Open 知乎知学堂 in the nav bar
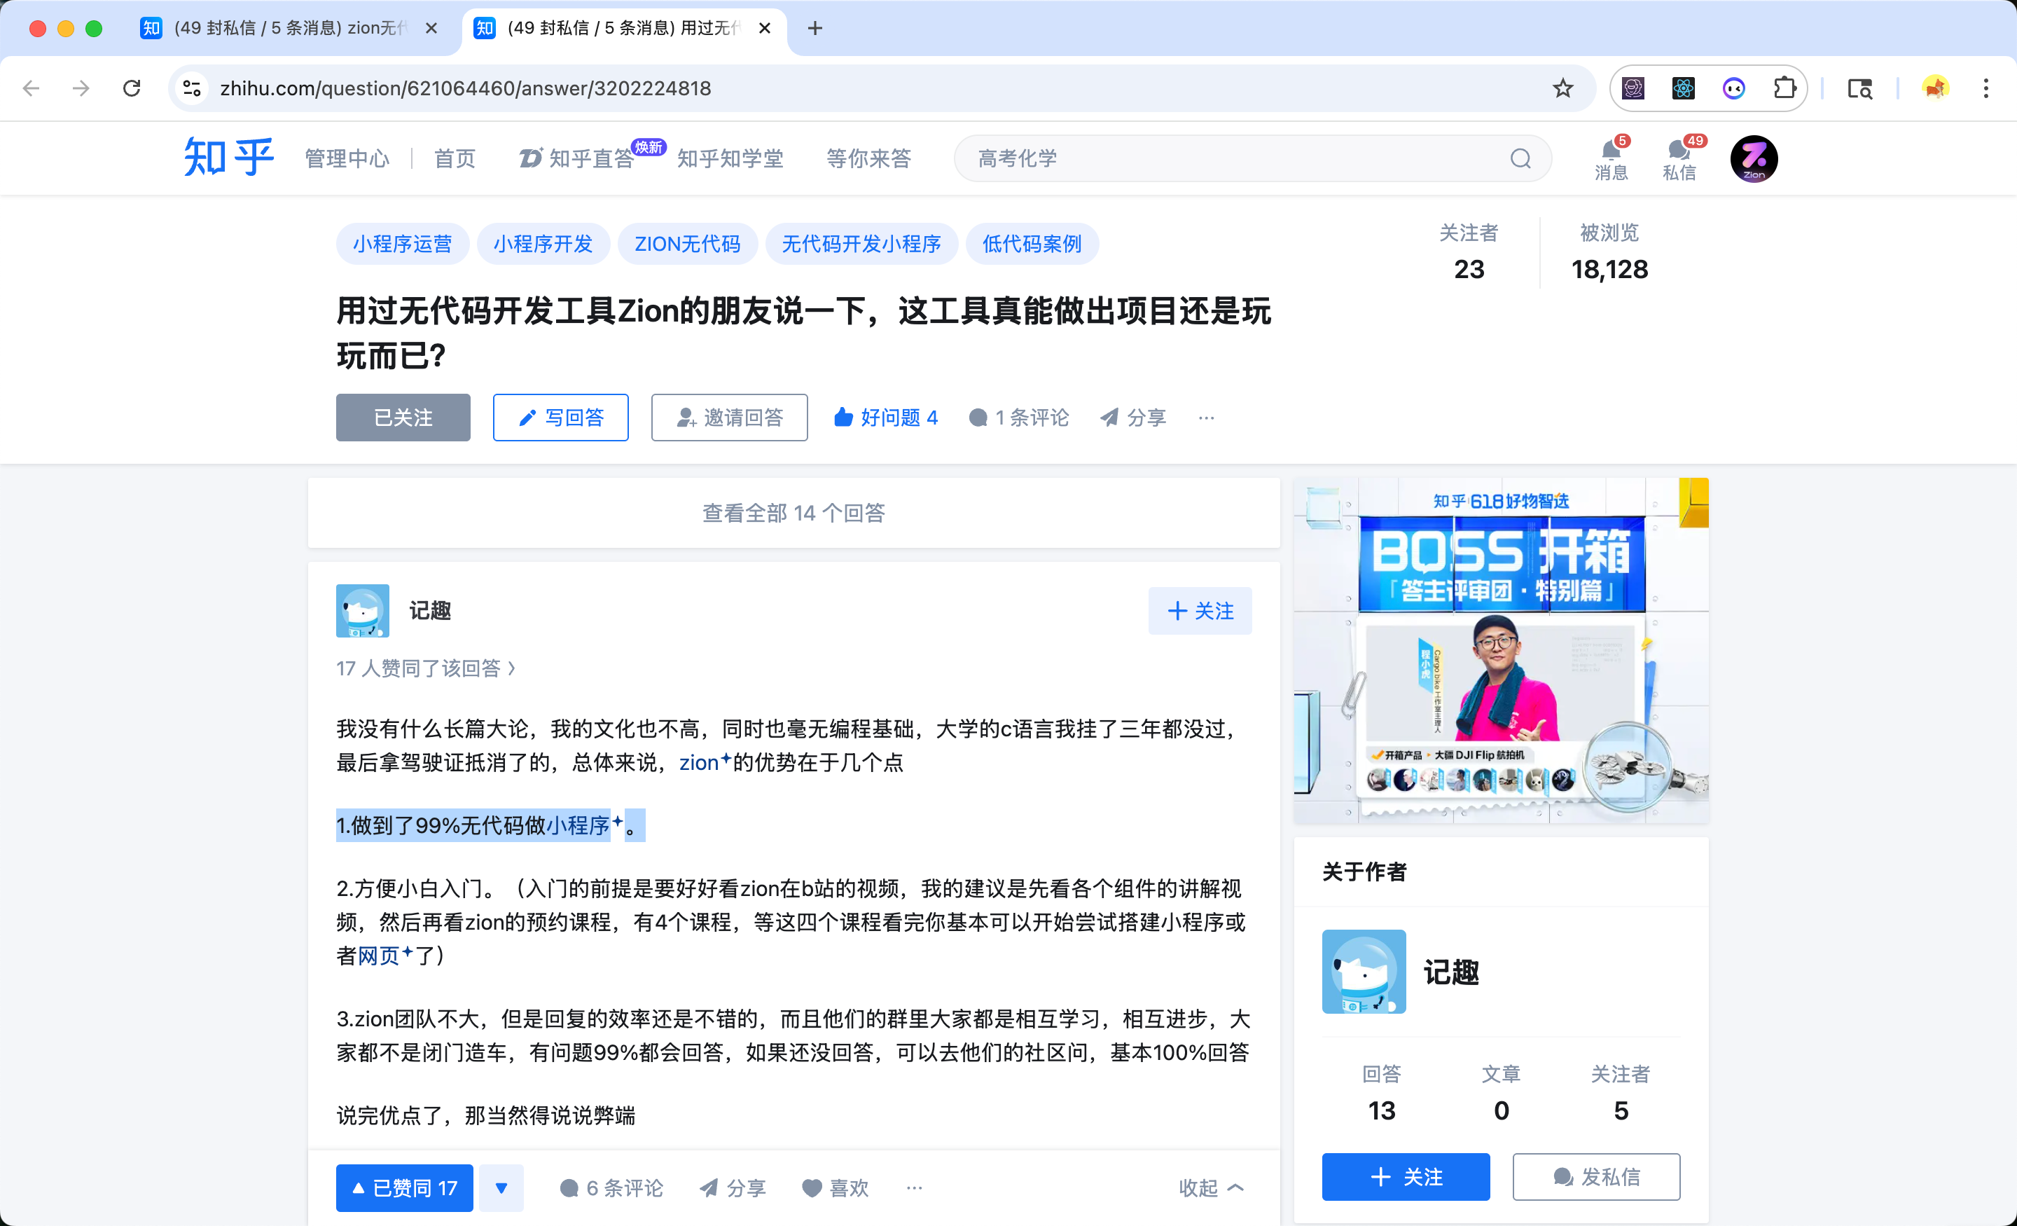 (730, 158)
